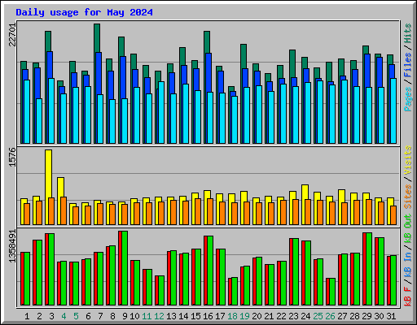
Task: Click day label 7 on the x-axis
Action: click(100, 316)
